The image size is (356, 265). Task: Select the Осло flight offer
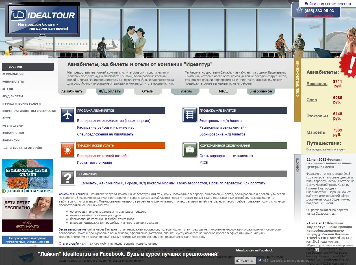pyautogui.click(x=312, y=100)
